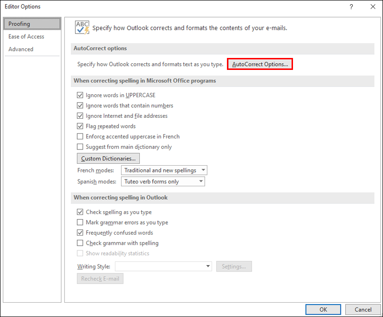This screenshot has width=383, height=317.
Task: Close the Editor Options dialog
Action: [373, 7]
